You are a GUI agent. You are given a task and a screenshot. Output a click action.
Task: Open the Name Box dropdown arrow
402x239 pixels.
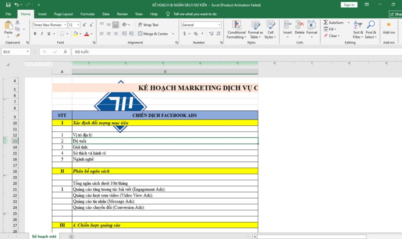(x=27, y=51)
